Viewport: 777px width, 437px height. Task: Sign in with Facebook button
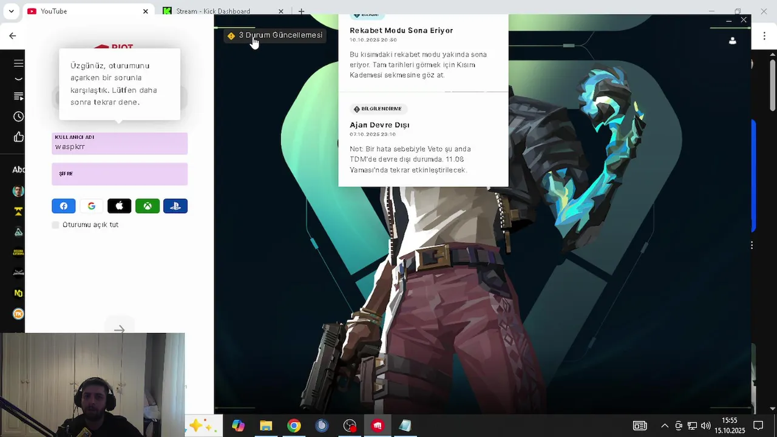click(64, 206)
